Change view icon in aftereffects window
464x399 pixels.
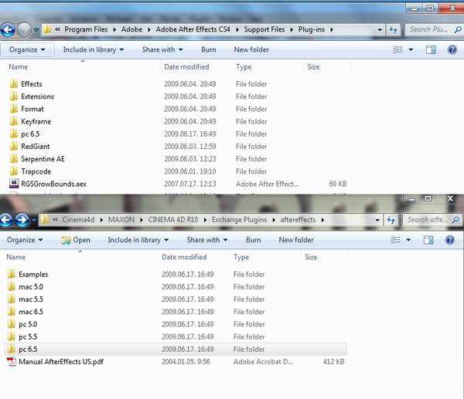click(395, 240)
